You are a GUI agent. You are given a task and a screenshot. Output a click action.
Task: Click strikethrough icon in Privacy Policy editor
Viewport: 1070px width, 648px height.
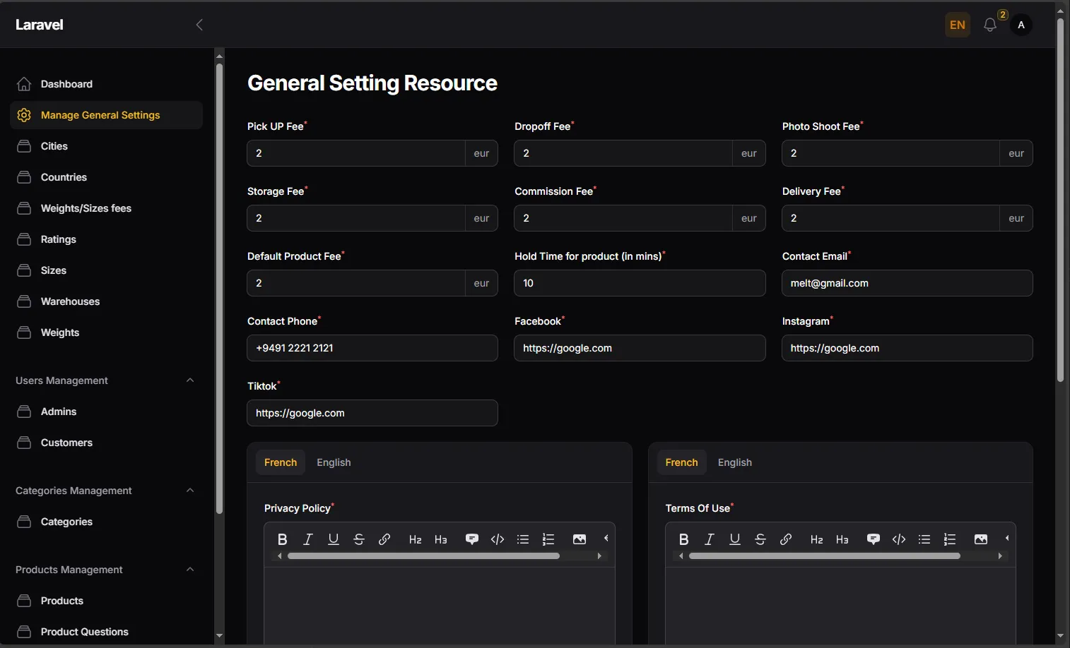coord(359,539)
